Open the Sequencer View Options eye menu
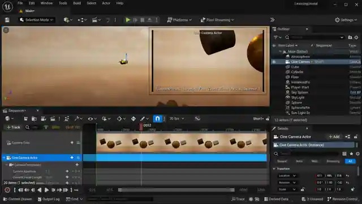The width and height of the screenshot is (362, 204). pos(92,118)
